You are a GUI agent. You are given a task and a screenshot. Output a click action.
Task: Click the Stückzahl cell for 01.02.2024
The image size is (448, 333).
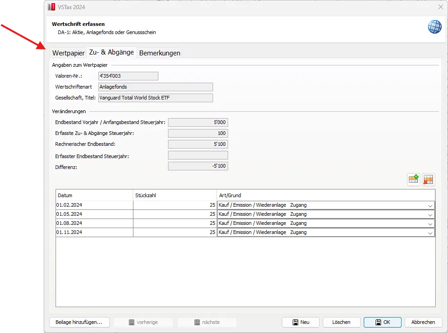click(x=175, y=205)
